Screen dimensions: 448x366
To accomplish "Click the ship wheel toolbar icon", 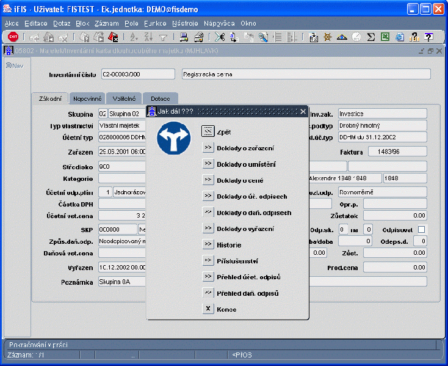I will [x=328, y=37].
